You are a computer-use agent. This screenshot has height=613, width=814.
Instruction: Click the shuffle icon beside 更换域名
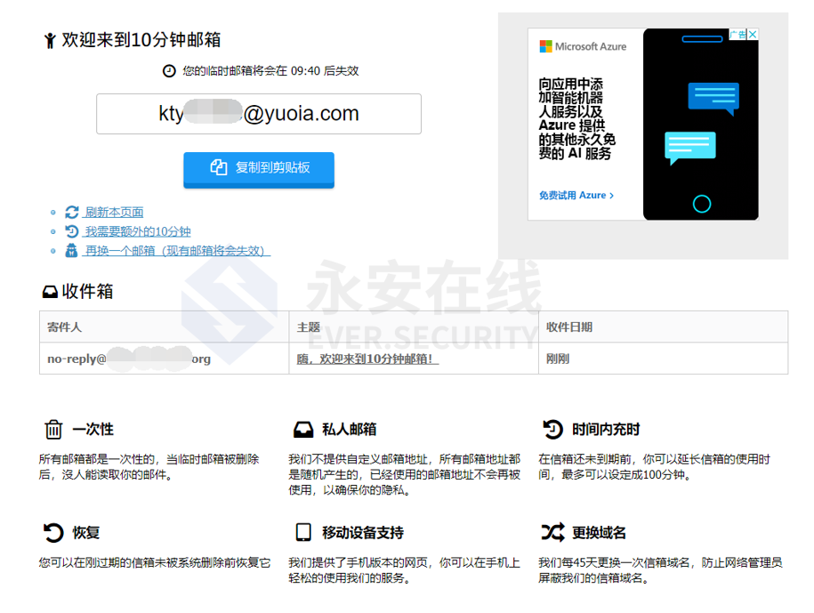(552, 532)
